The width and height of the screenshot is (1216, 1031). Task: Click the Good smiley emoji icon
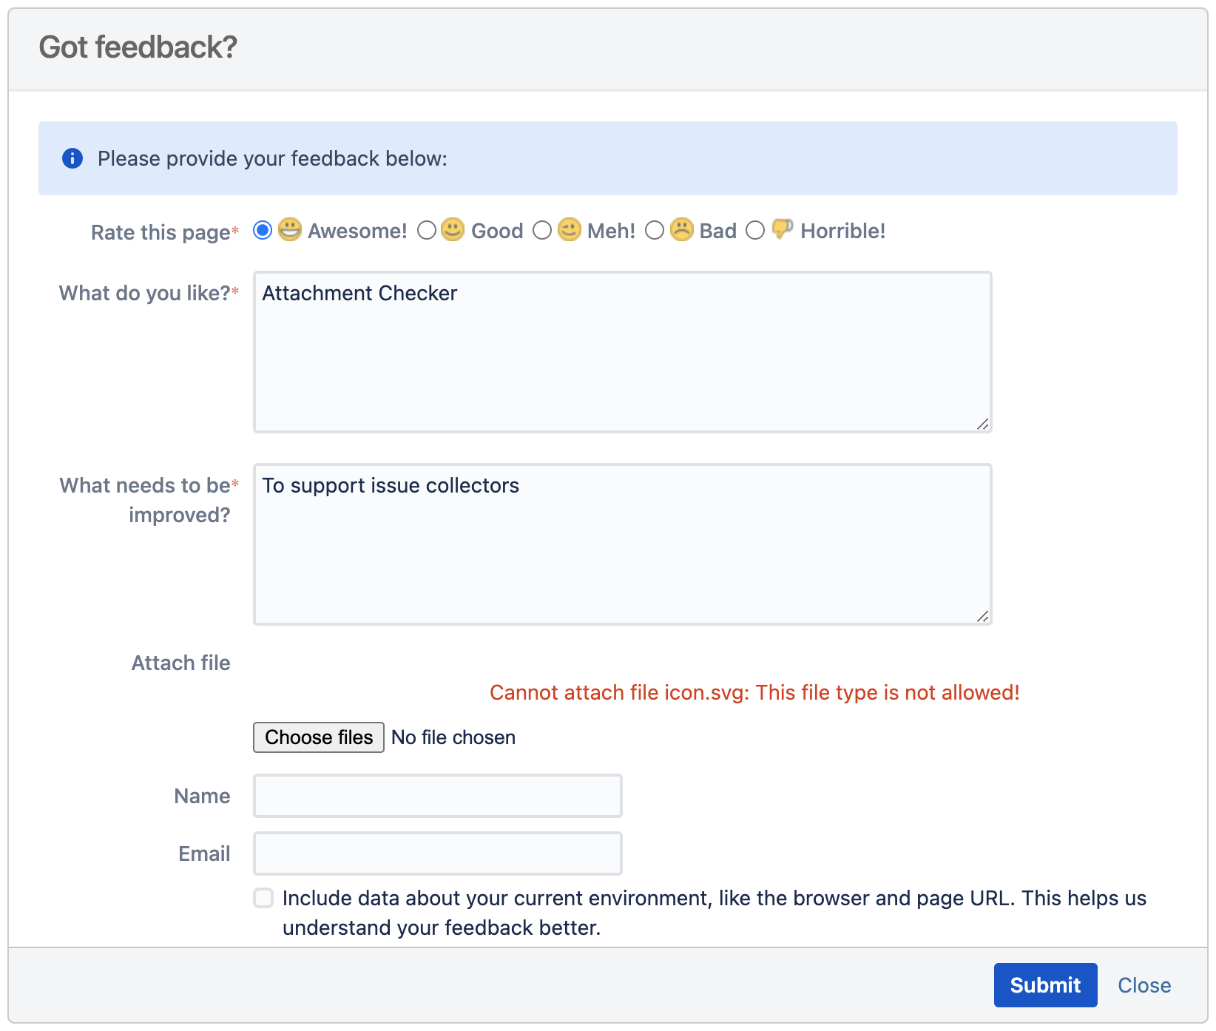tap(453, 230)
